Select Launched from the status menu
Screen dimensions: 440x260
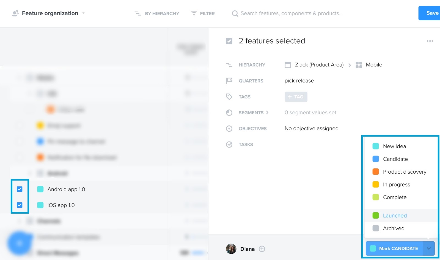click(395, 216)
